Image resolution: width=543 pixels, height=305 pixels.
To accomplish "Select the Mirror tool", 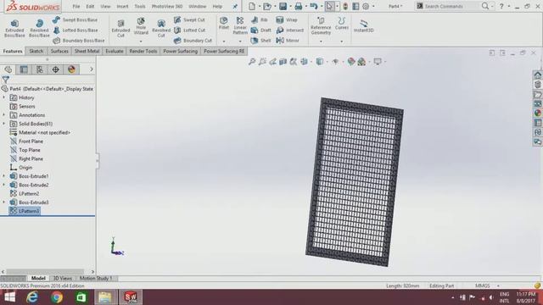I will point(288,41).
